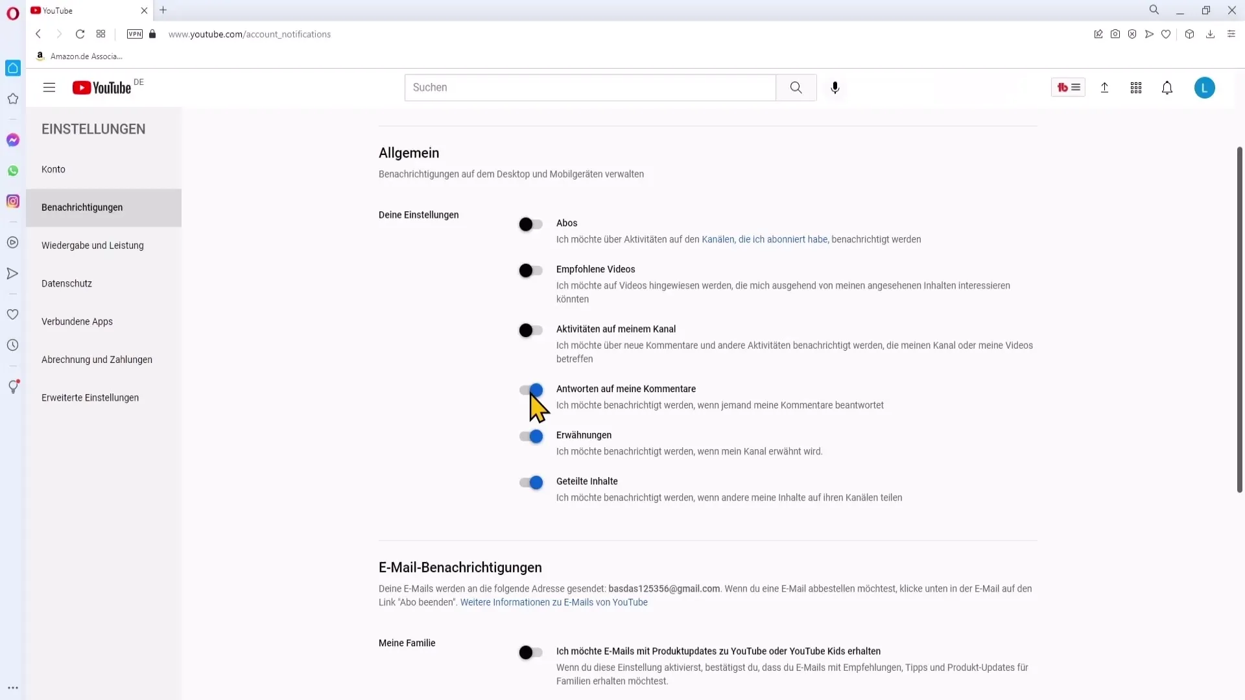Click the address bar URL

point(250,34)
